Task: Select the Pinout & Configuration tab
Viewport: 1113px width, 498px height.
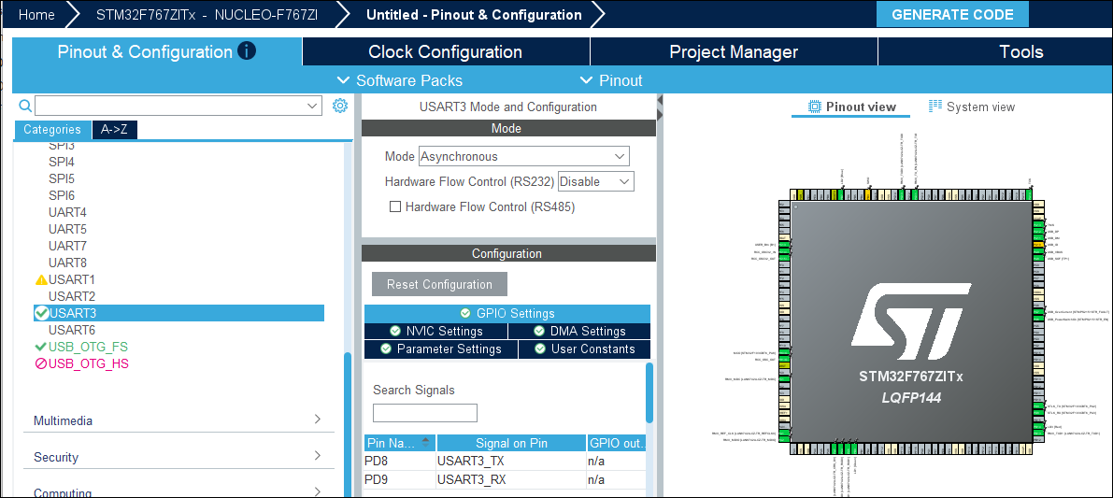Action: [x=157, y=51]
